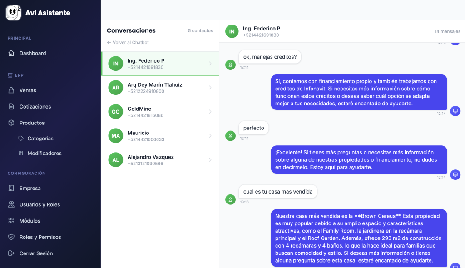Image resolution: width=465 pixels, height=268 pixels.
Task: Click the Categorías tag icon
Action: (x=21, y=139)
